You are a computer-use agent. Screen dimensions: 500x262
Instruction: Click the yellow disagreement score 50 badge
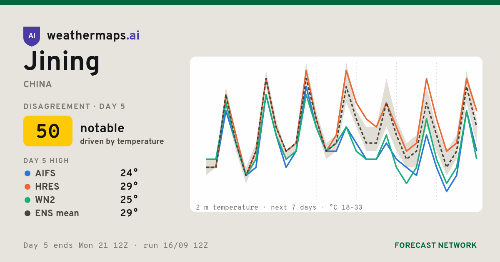(48, 131)
